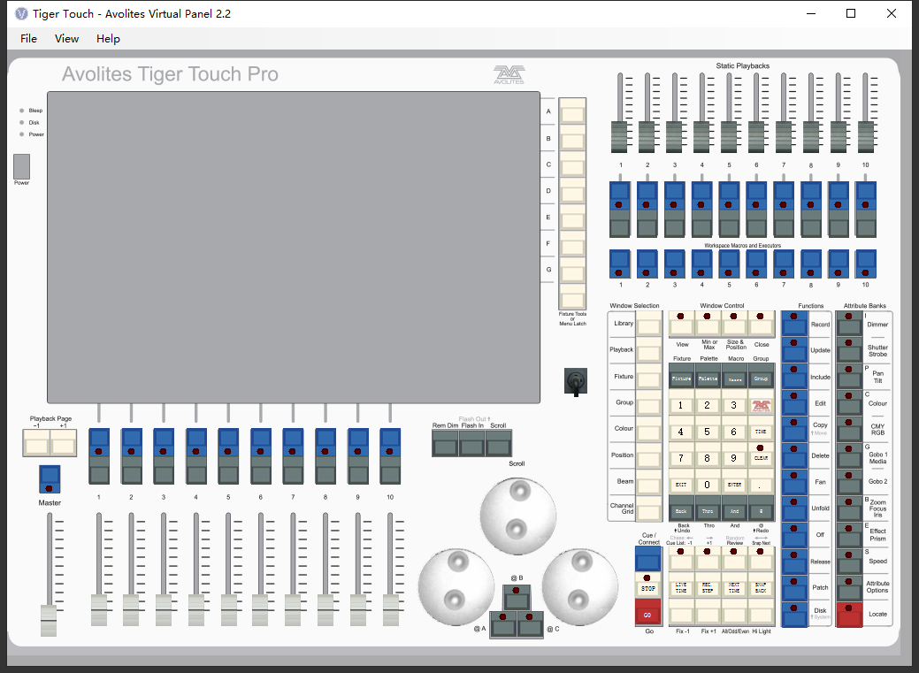Click the left encoder wheel beside @A
Image resolution: width=919 pixels, height=673 pixels.
(x=456, y=587)
